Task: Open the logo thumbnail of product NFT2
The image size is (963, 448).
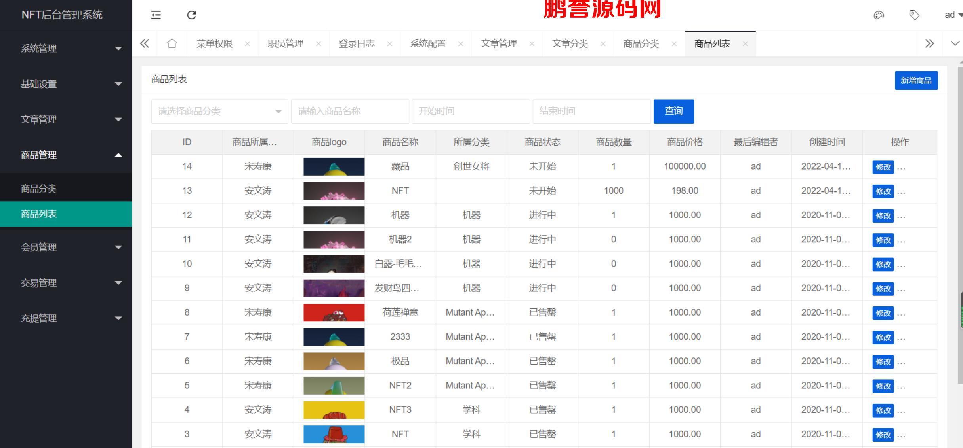Action: click(334, 386)
